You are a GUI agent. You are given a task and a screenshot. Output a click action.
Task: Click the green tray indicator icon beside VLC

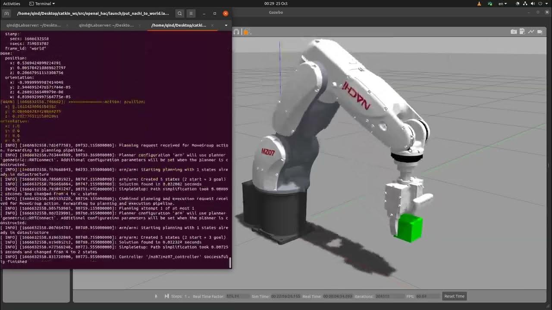click(490, 3)
